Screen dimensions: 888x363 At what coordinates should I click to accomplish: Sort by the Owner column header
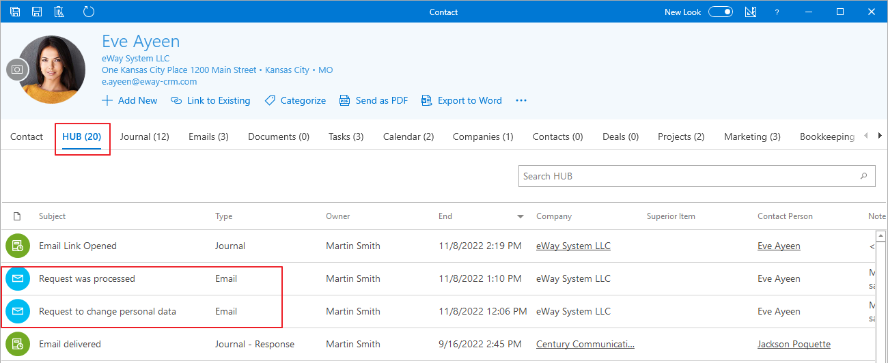[x=338, y=216]
